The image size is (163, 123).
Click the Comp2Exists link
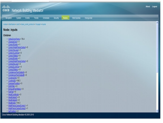(13, 59)
